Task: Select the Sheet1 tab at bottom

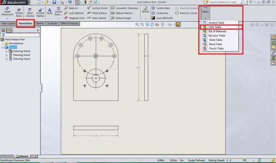Action: coord(22,156)
